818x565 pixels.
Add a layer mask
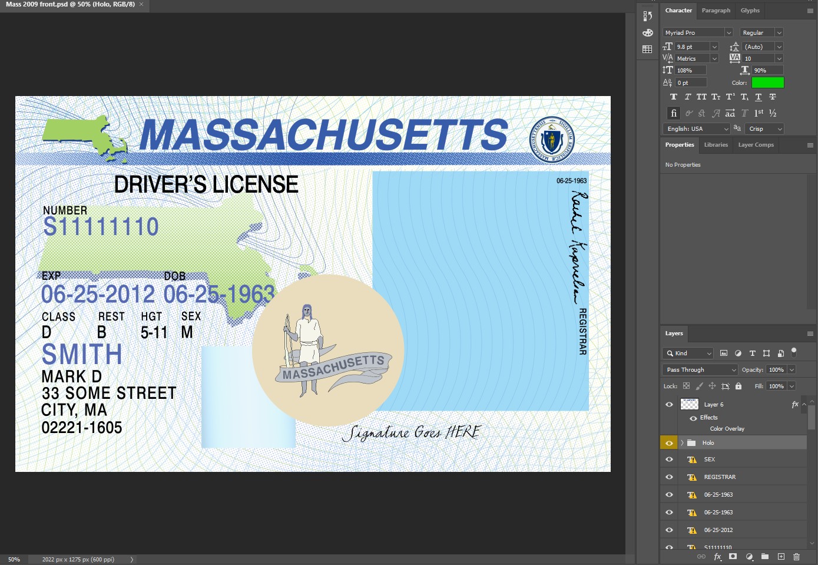(733, 556)
